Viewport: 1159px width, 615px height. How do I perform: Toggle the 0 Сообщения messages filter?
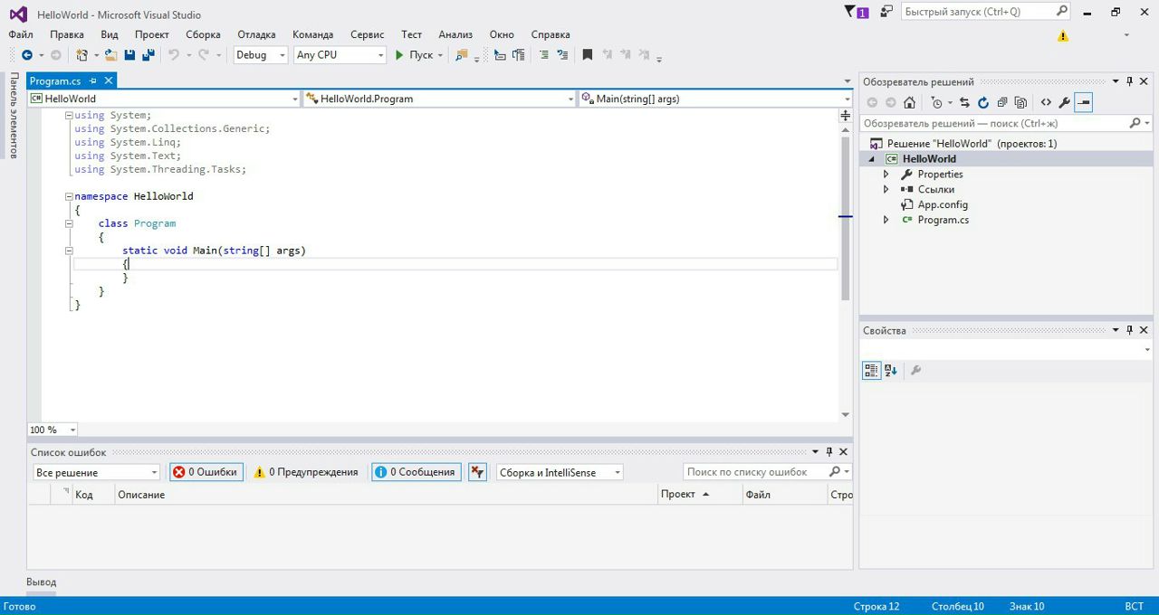point(416,472)
